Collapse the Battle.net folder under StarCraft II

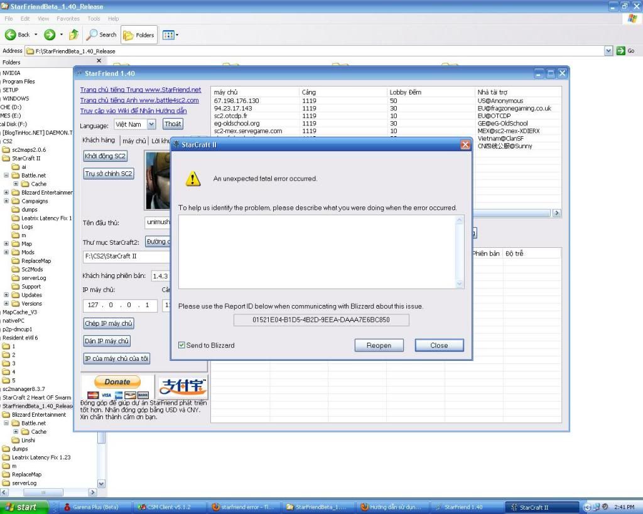6,176
